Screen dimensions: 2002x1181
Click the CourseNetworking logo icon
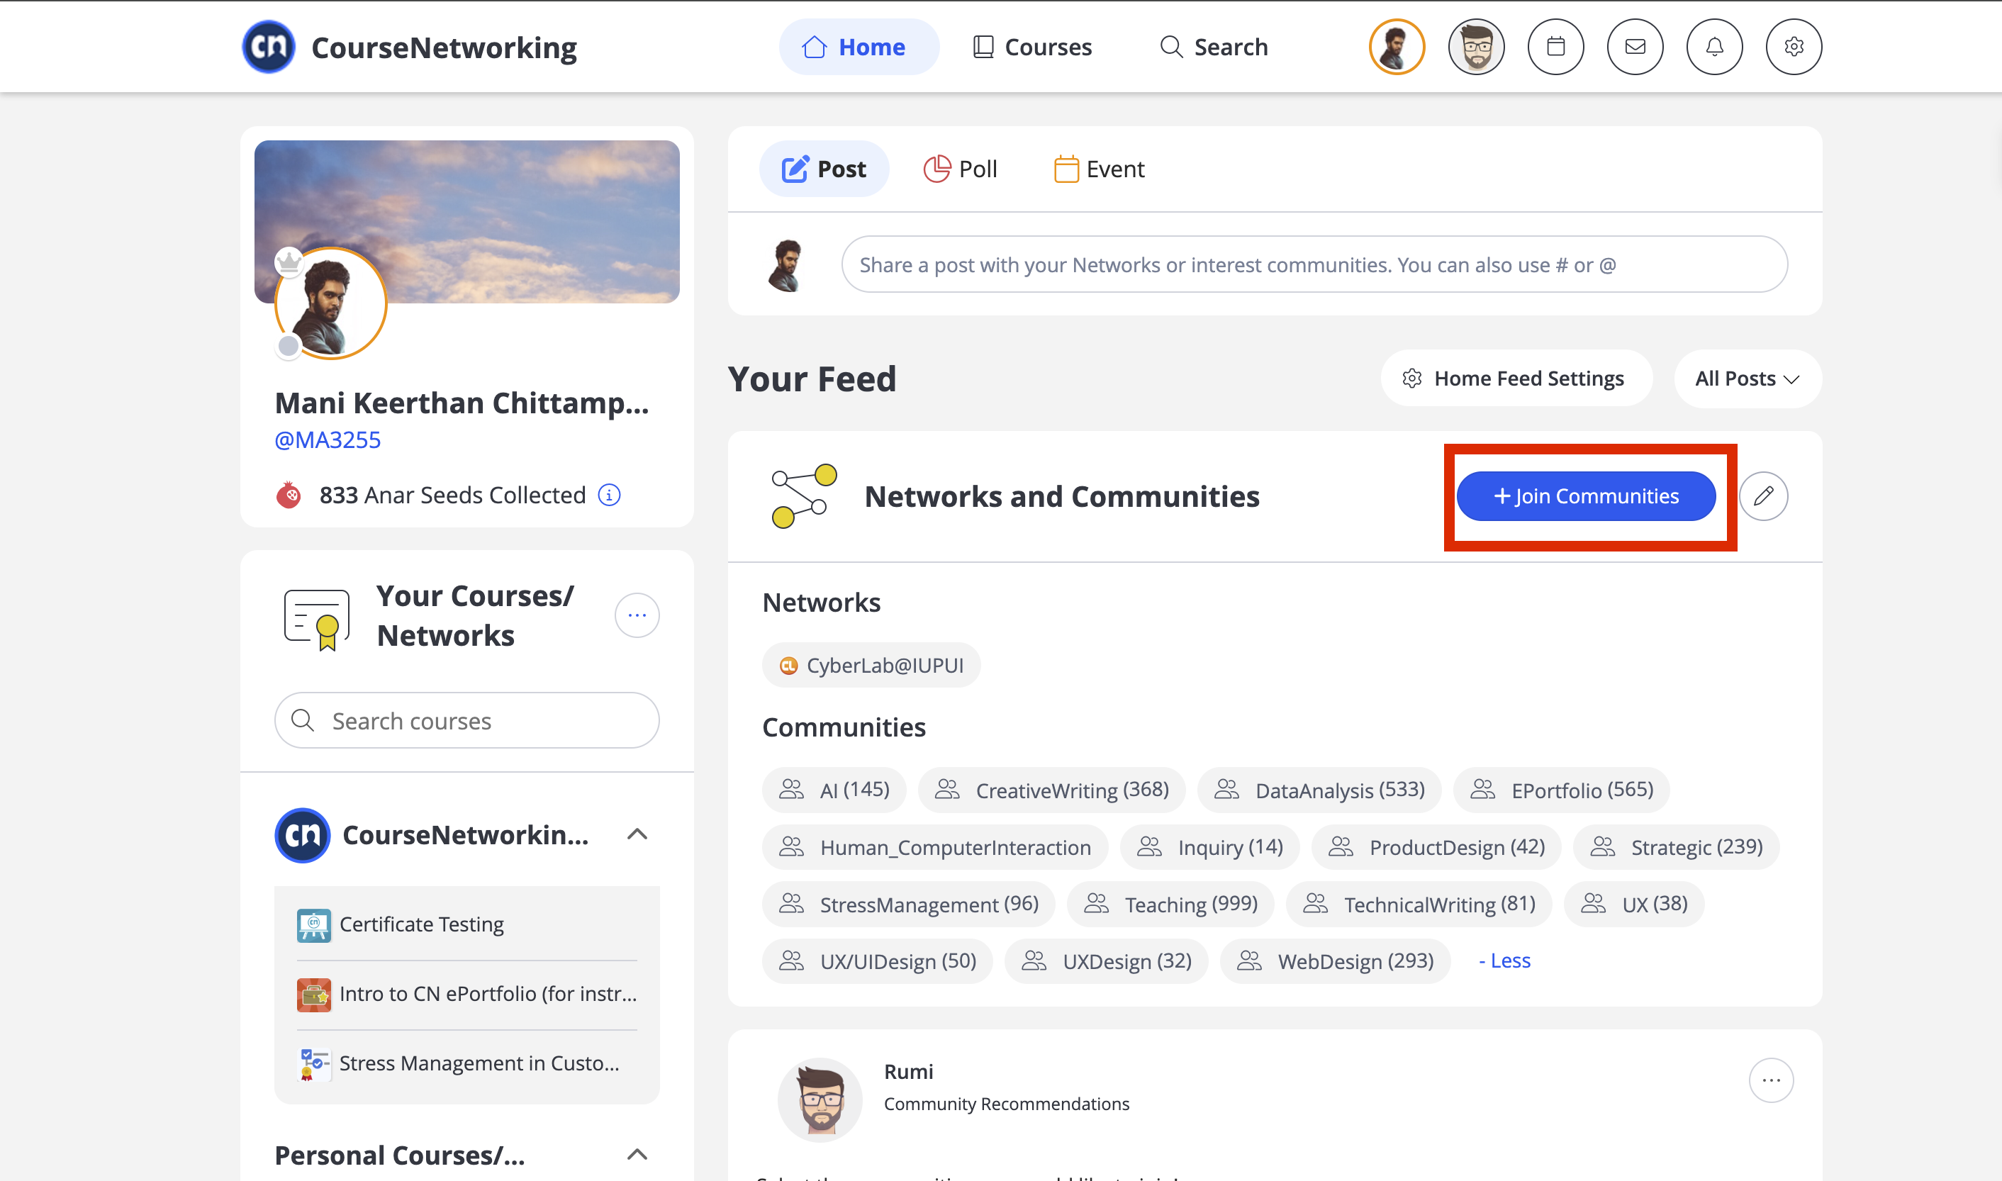(268, 47)
